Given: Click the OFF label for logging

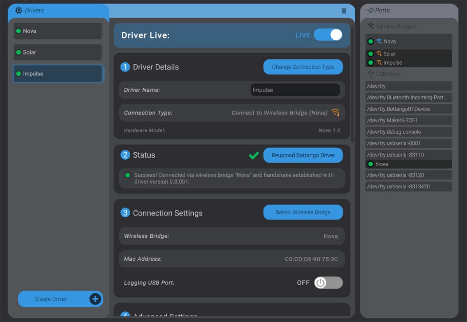Looking at the screenshot, I should click(x=303, y=283).
